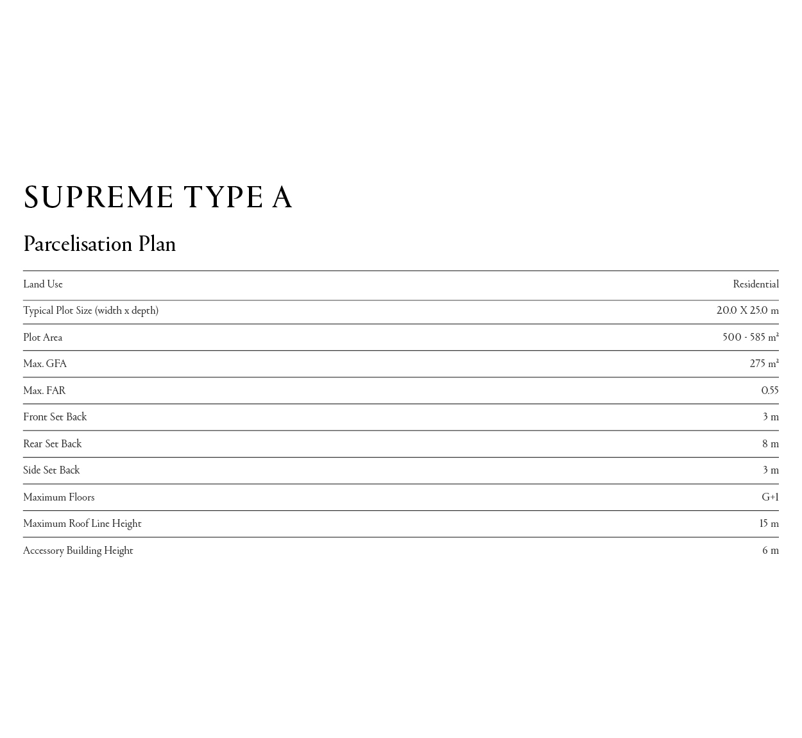The image size is (802, 738).
Task: Click the G+1 floors value
Action: 770,497
